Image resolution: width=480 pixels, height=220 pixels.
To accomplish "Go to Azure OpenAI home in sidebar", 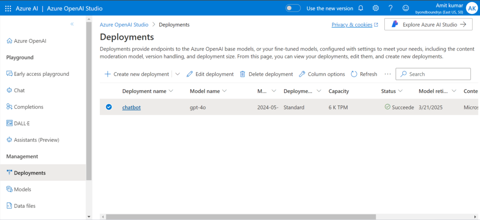I will [x=26, y=41].
